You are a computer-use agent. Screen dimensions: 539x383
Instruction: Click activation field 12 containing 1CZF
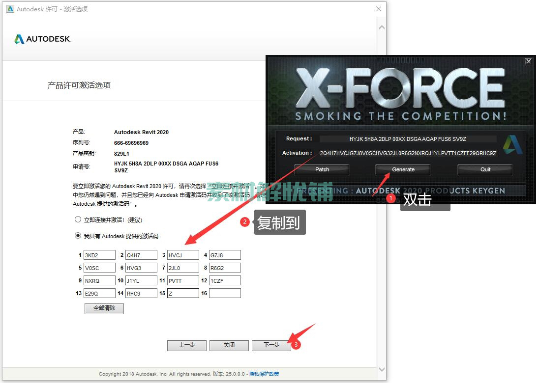tap(225, 280)
